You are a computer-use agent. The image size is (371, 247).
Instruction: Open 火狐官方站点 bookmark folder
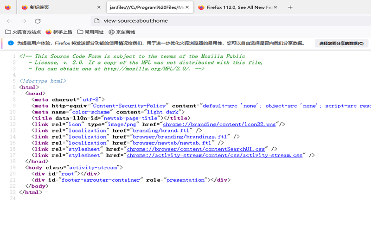[x=23, y=32]
